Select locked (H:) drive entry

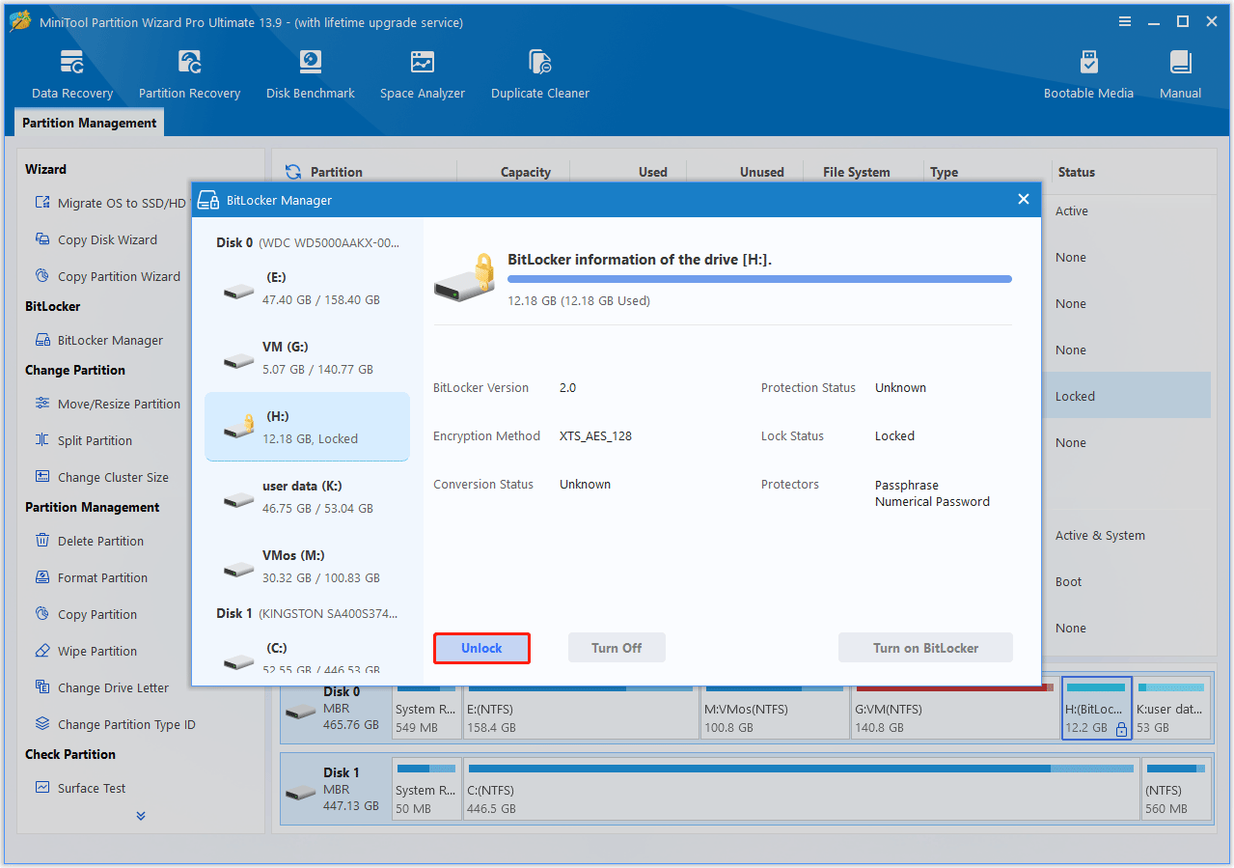coord(307,427)
